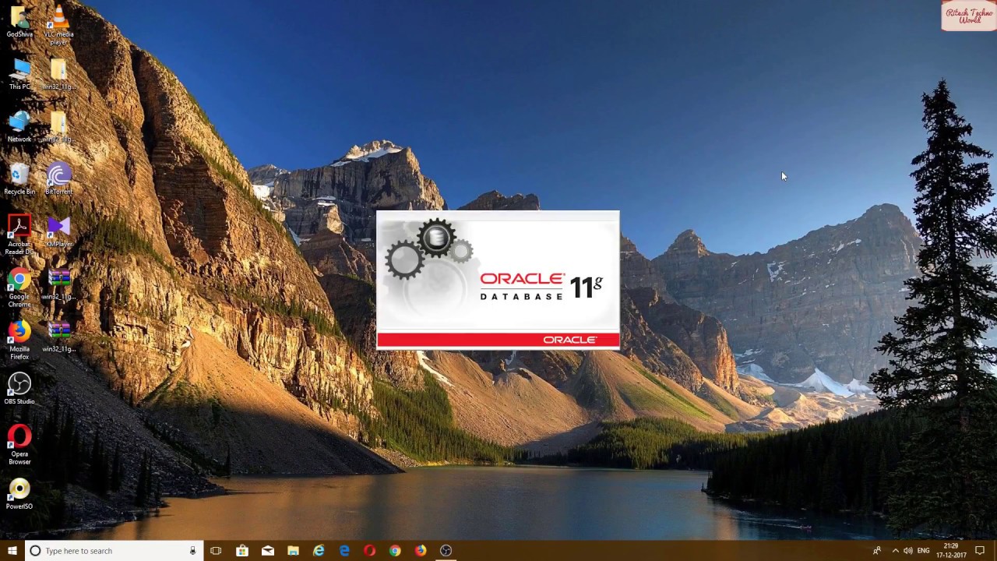This screenshot has height=561, width=997.
Task: Select the PowerISO desktop shortcut
Action: pos(19,494)
